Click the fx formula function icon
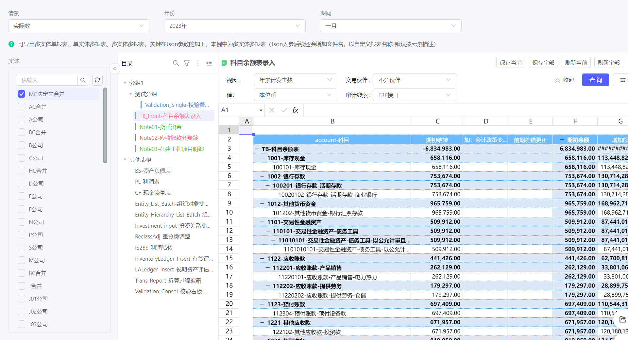Image resolution: width=628 pixels, height=340 pixels. [x=295, y=110]
